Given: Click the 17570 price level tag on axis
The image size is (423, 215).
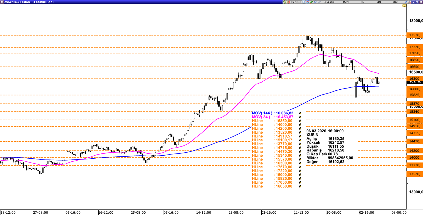Looking at the screenshot, I should [x=414, y=35].
